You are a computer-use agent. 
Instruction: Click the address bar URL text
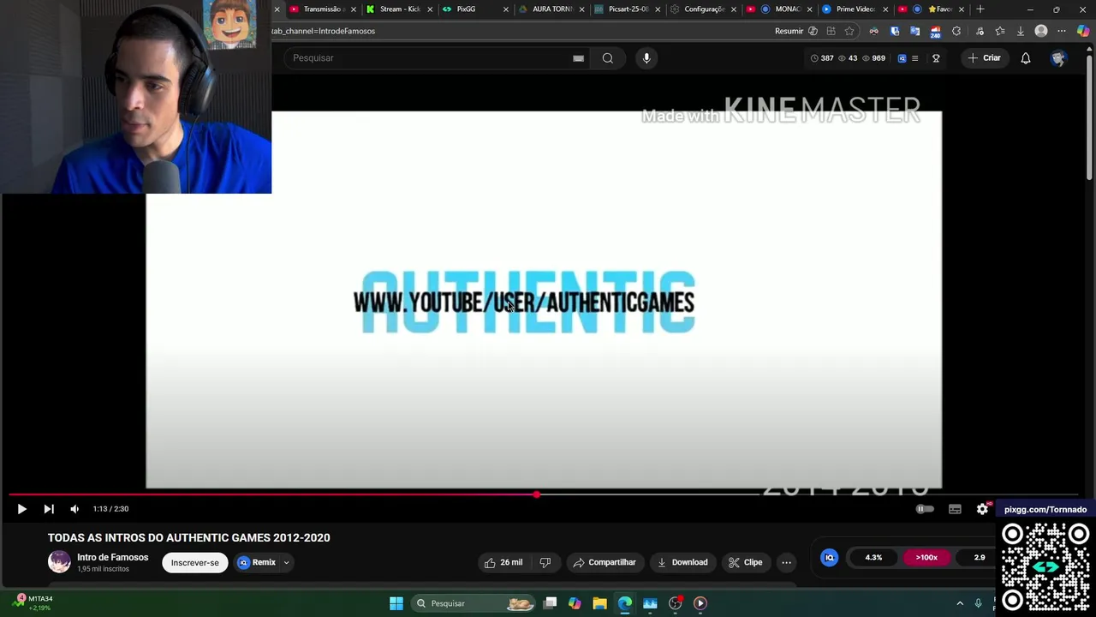(324, 31)
